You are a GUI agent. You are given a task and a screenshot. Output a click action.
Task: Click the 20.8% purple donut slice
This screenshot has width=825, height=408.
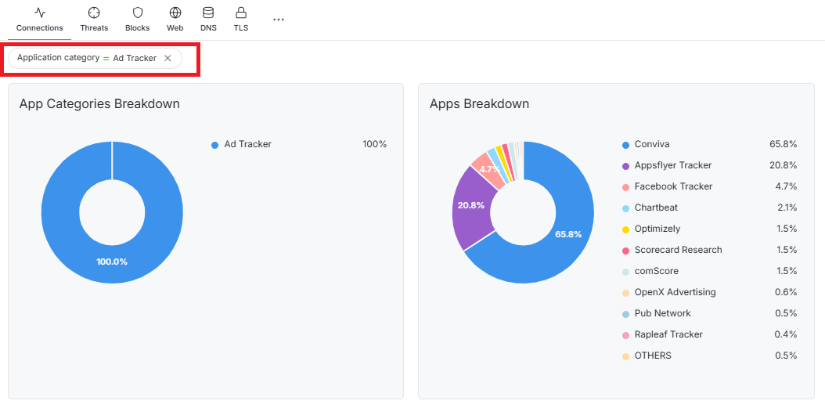click(x=471, y=207)
